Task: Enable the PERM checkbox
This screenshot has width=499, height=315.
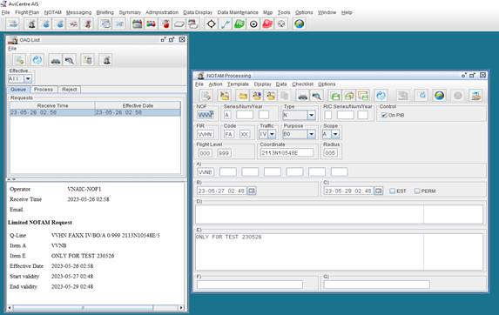Action: click(417, 191)
